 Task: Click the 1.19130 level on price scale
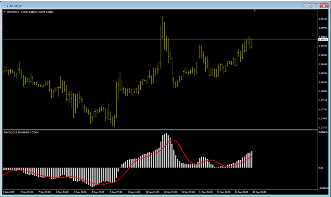(323, 19)
